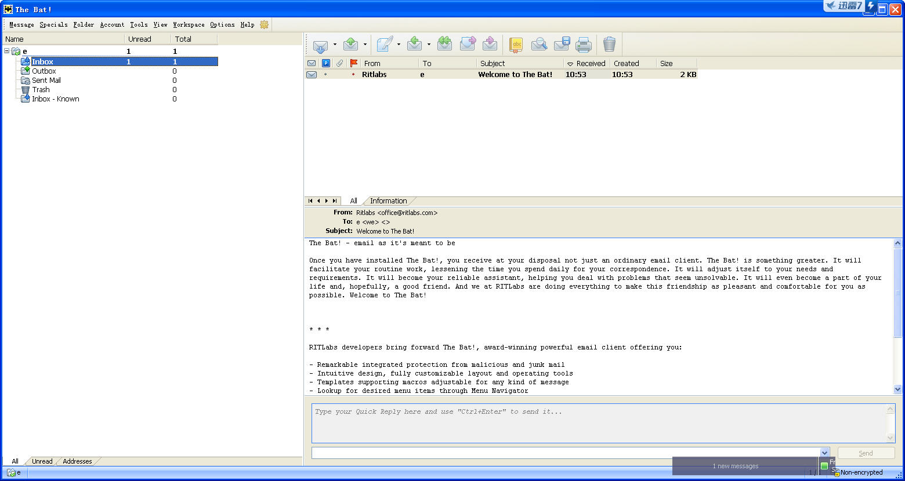Select the Sent Mail folder
Image resolution: width=905 pixels, height=481 pixels.
pos(46,80)
